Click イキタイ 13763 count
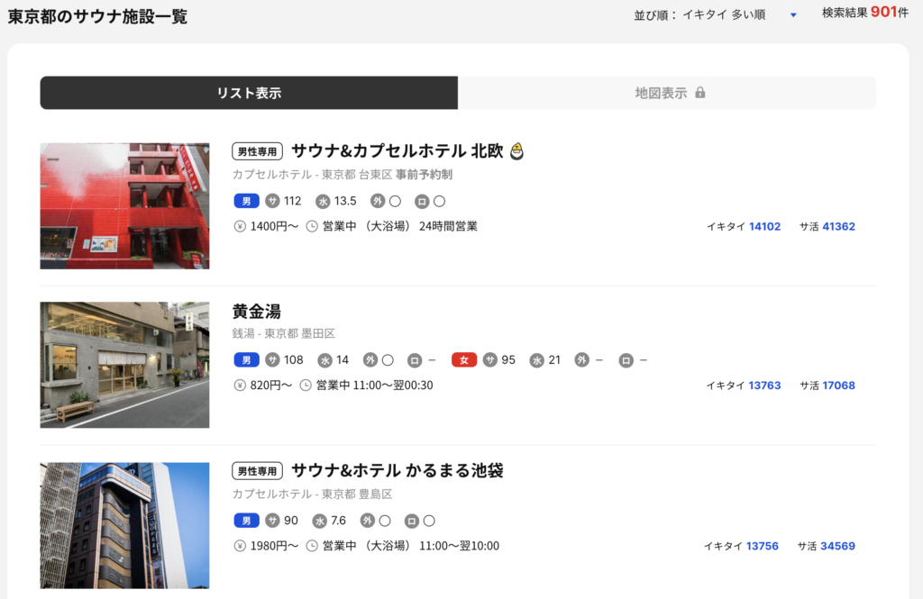The width and height of the screenshot is (923, 599). pyautogui.click(x=744, y=386)
